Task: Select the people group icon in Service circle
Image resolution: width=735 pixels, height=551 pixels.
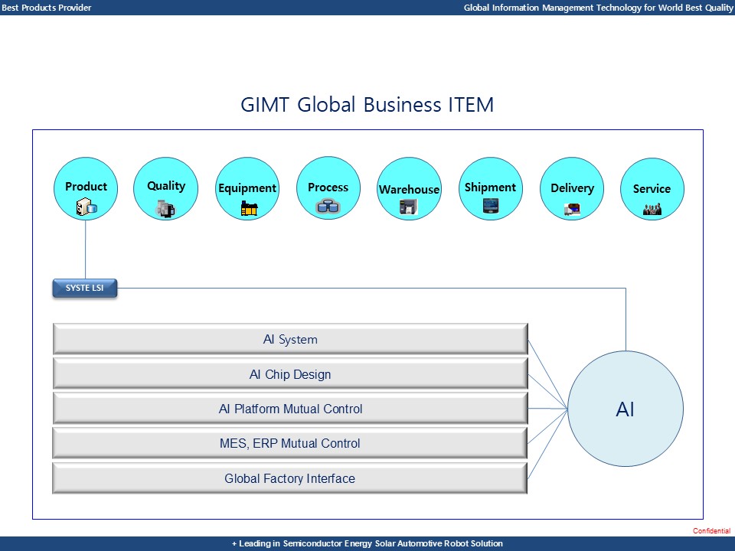Action: click(652, 207)
